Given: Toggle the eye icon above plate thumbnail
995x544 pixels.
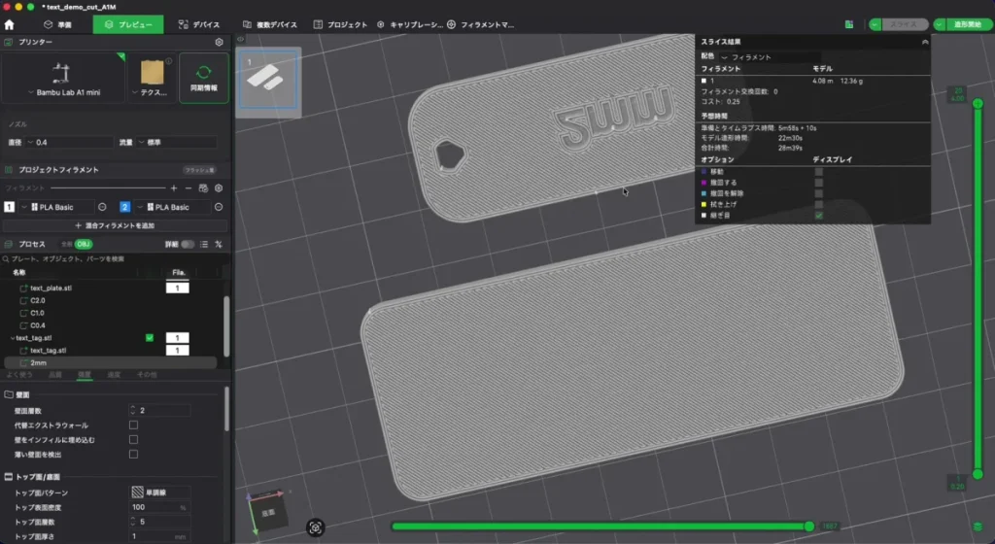Looking at the screenshot, I should (241, 39).
